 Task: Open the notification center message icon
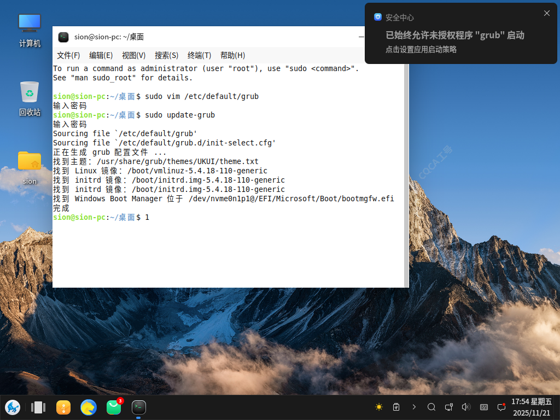501,407
